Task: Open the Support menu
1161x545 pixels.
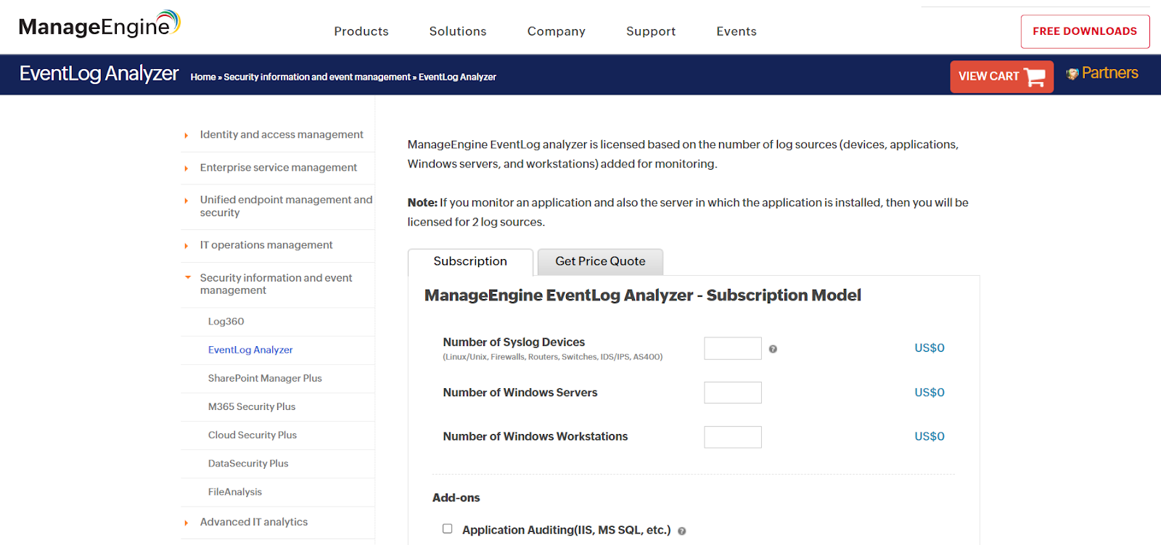Action: (651, 31)
